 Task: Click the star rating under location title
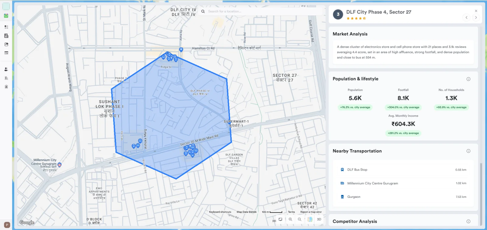tap(356, 19)
